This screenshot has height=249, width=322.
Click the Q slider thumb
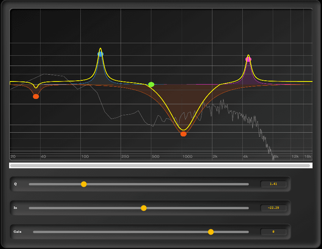(x=84, y=184)
